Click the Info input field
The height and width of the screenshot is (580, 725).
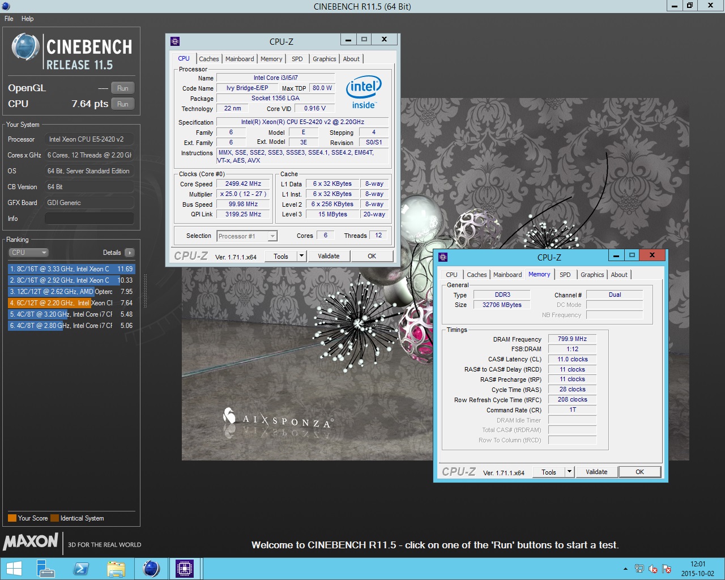(89, 219)
